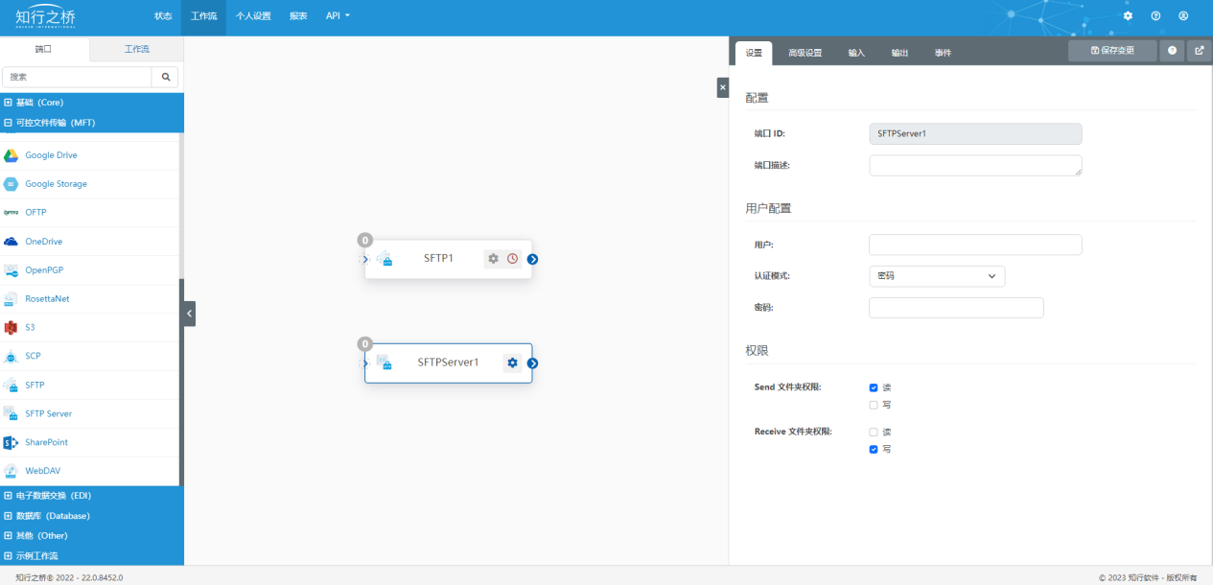The width and height of the screenshot is (1213, 585).
Task: Uncheck Send folder read permission
Action: [874, 387]
